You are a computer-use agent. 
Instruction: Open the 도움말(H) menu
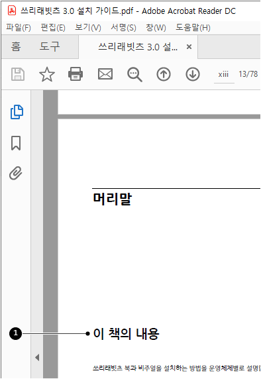(x=193, y=28)
